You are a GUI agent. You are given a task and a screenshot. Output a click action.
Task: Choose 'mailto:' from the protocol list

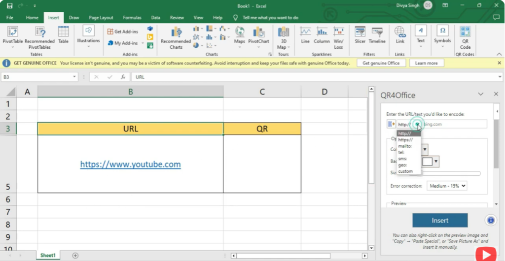pyautogui.click(x=405, y=146)
